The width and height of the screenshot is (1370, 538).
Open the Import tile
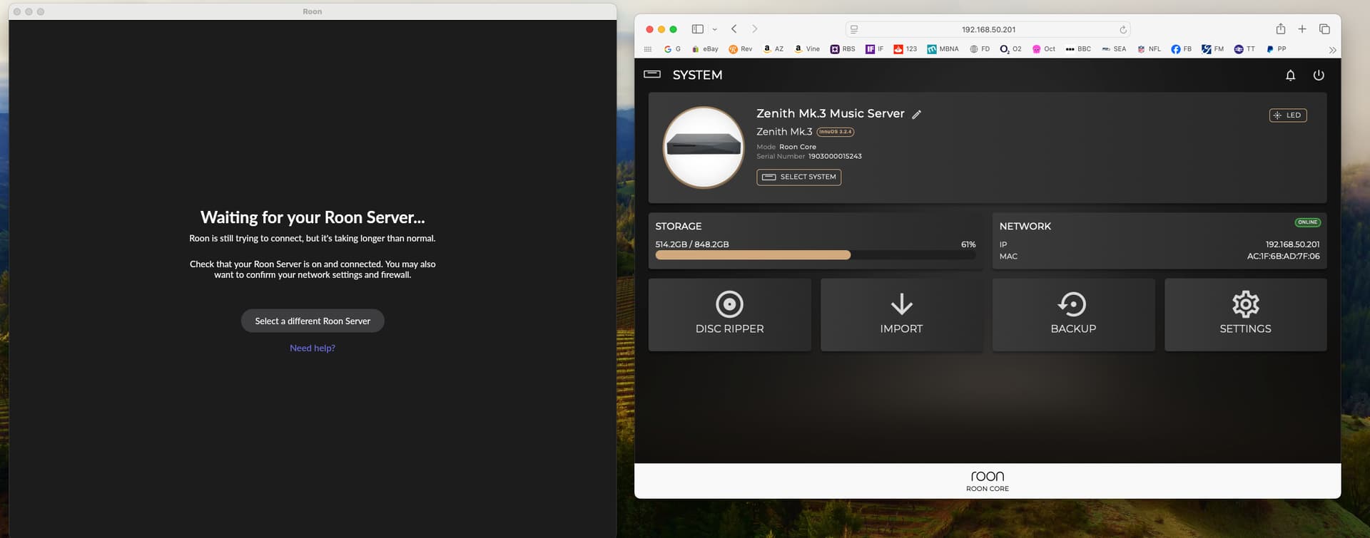click(x=901, y=314)
